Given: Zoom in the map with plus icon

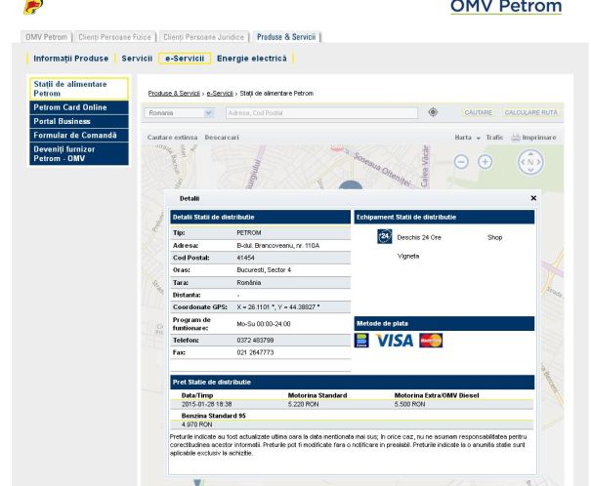Looking at the screenshot, I should point(485,162).
